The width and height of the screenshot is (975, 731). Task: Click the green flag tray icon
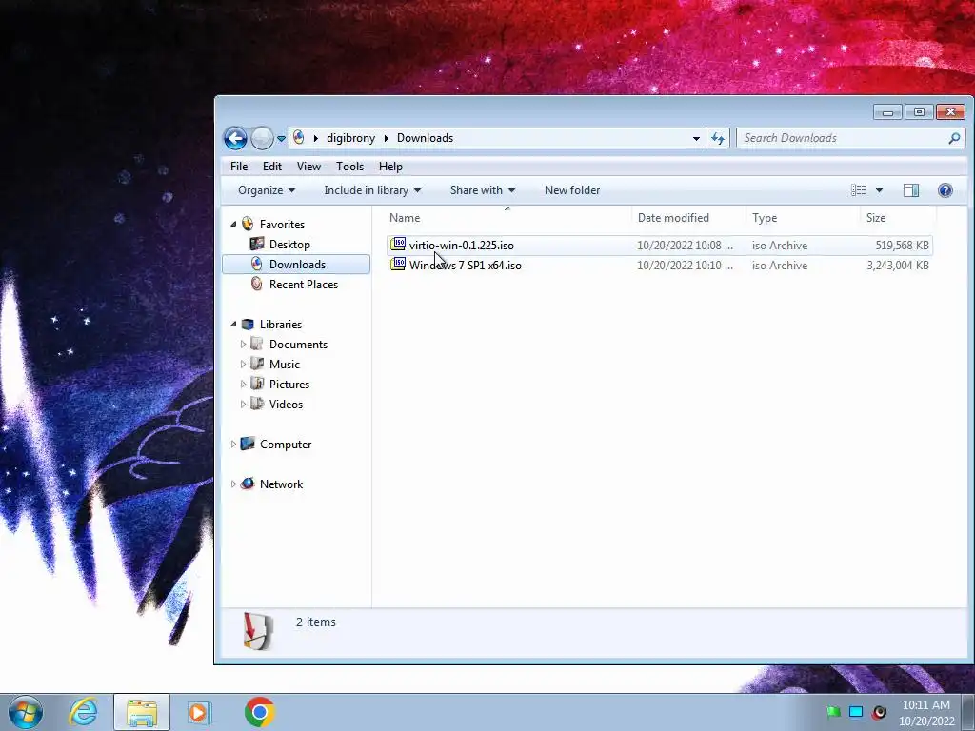(x=833, y=712)
